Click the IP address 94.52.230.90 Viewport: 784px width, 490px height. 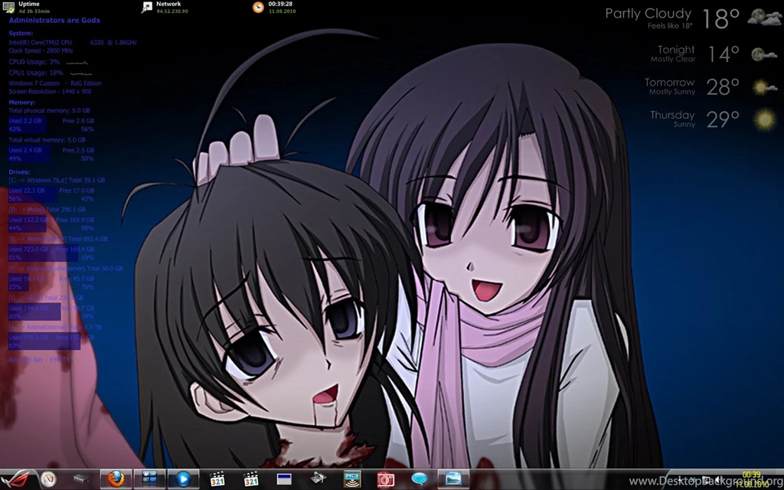172,11
